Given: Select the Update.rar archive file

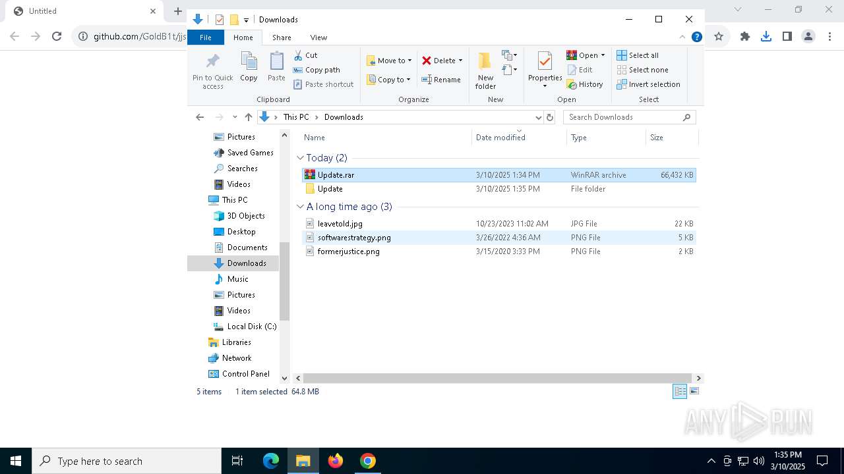Looking at the screenshot, I should pos(498,175).
